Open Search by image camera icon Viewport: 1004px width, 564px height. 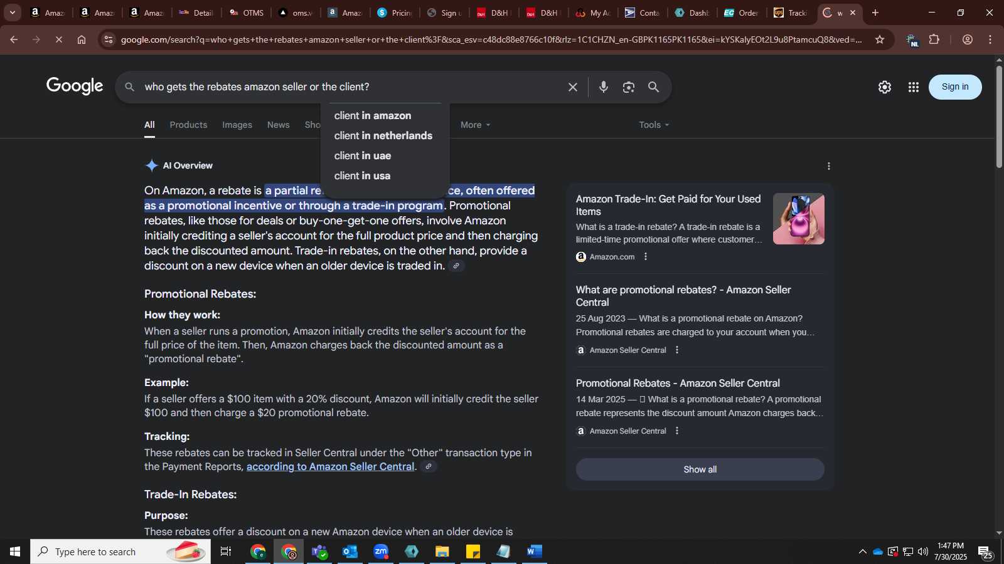coord(629,87)
